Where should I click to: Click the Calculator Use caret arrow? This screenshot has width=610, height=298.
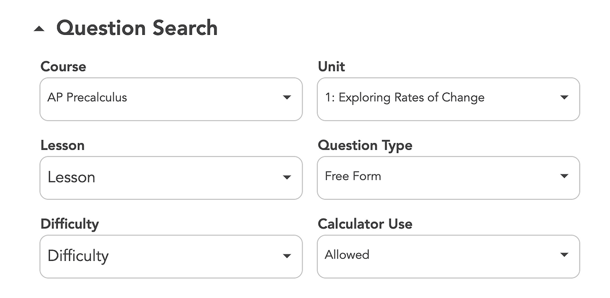pyautogui.click(x=564, y=255)
